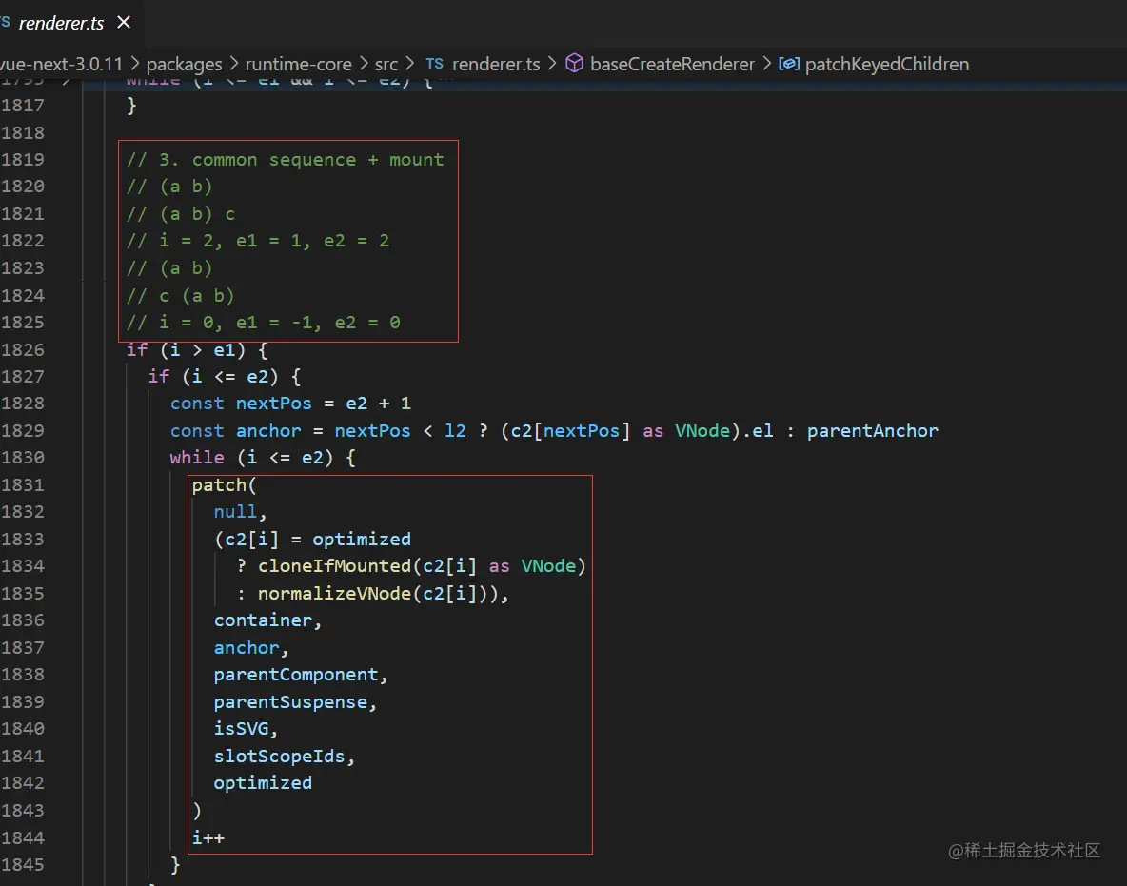Click the anchor argument on line 1837
Screen dimensions: 1127x886
click(247, 647)
